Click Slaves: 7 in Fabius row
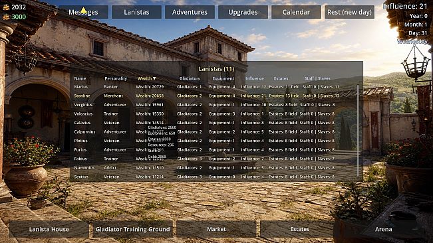Screen dimensions: 433x243 pos(326,159)
